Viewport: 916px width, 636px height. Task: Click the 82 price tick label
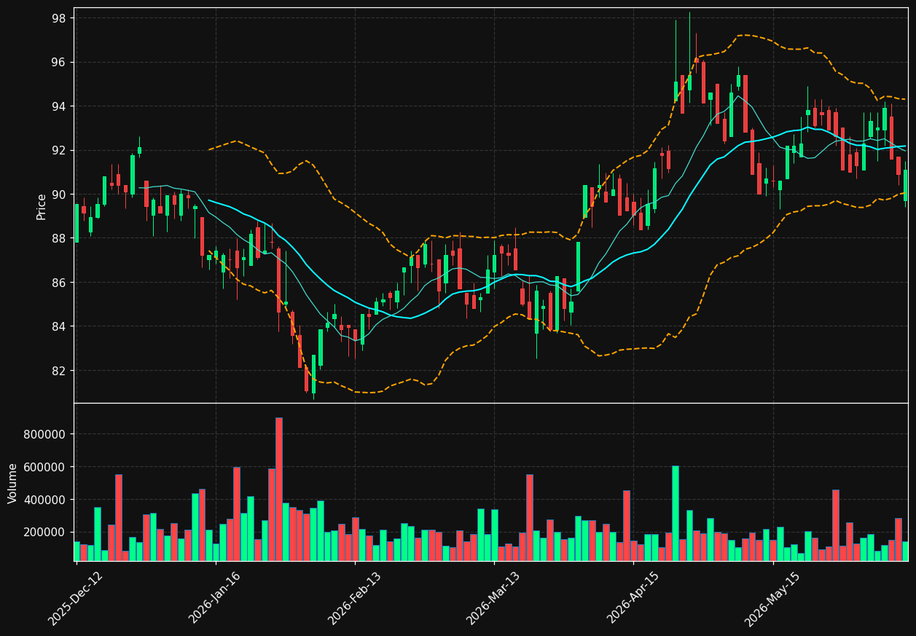coord(59,370)
